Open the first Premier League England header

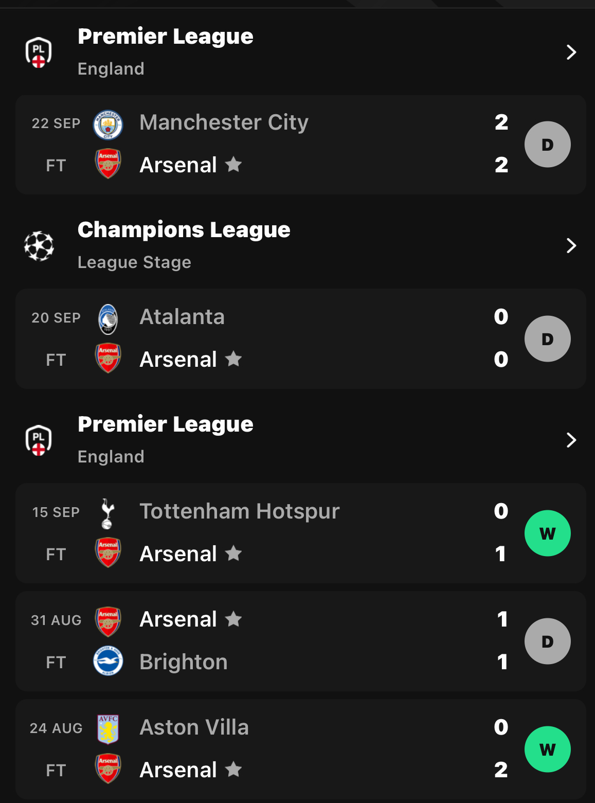pyautogui.click(x=297, y=52)
